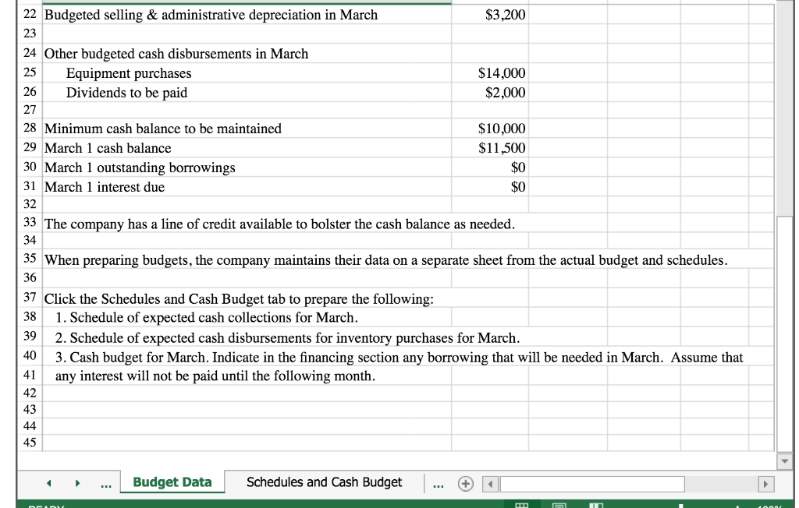Add new worksheet with plus button
The height and width of the screenshot is (508, 799).
click(x=466, y=483)
